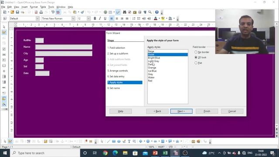
Task: Open the Fontwork Gallery icon
Action: point(194,141)
